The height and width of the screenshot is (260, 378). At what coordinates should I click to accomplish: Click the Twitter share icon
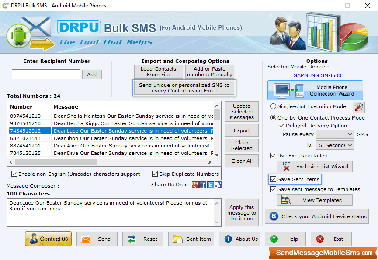pos(210,185)
